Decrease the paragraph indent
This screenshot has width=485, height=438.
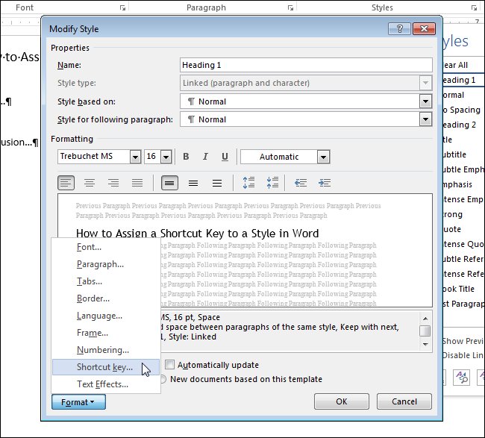coord(301,183)
